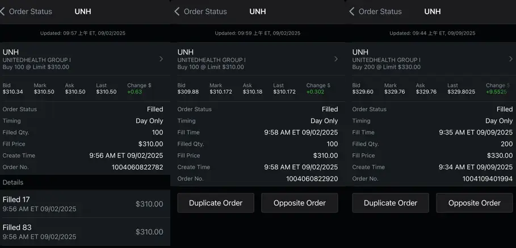Tap Last price $329.8025

coord(461,92)
